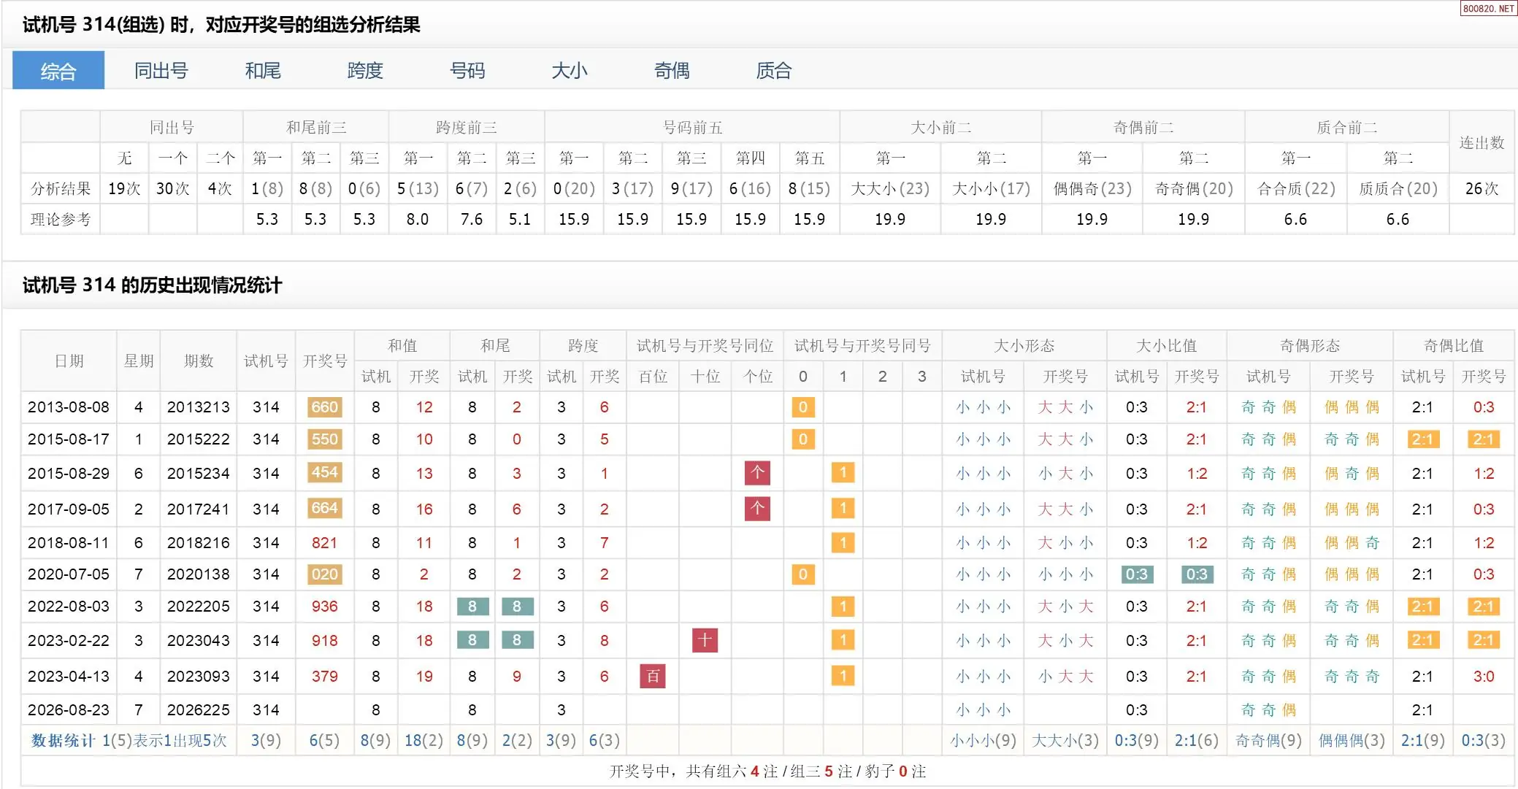
Task: Select the 5(13) span result cell
Action: pyautogui.click(x=418, y=189)
